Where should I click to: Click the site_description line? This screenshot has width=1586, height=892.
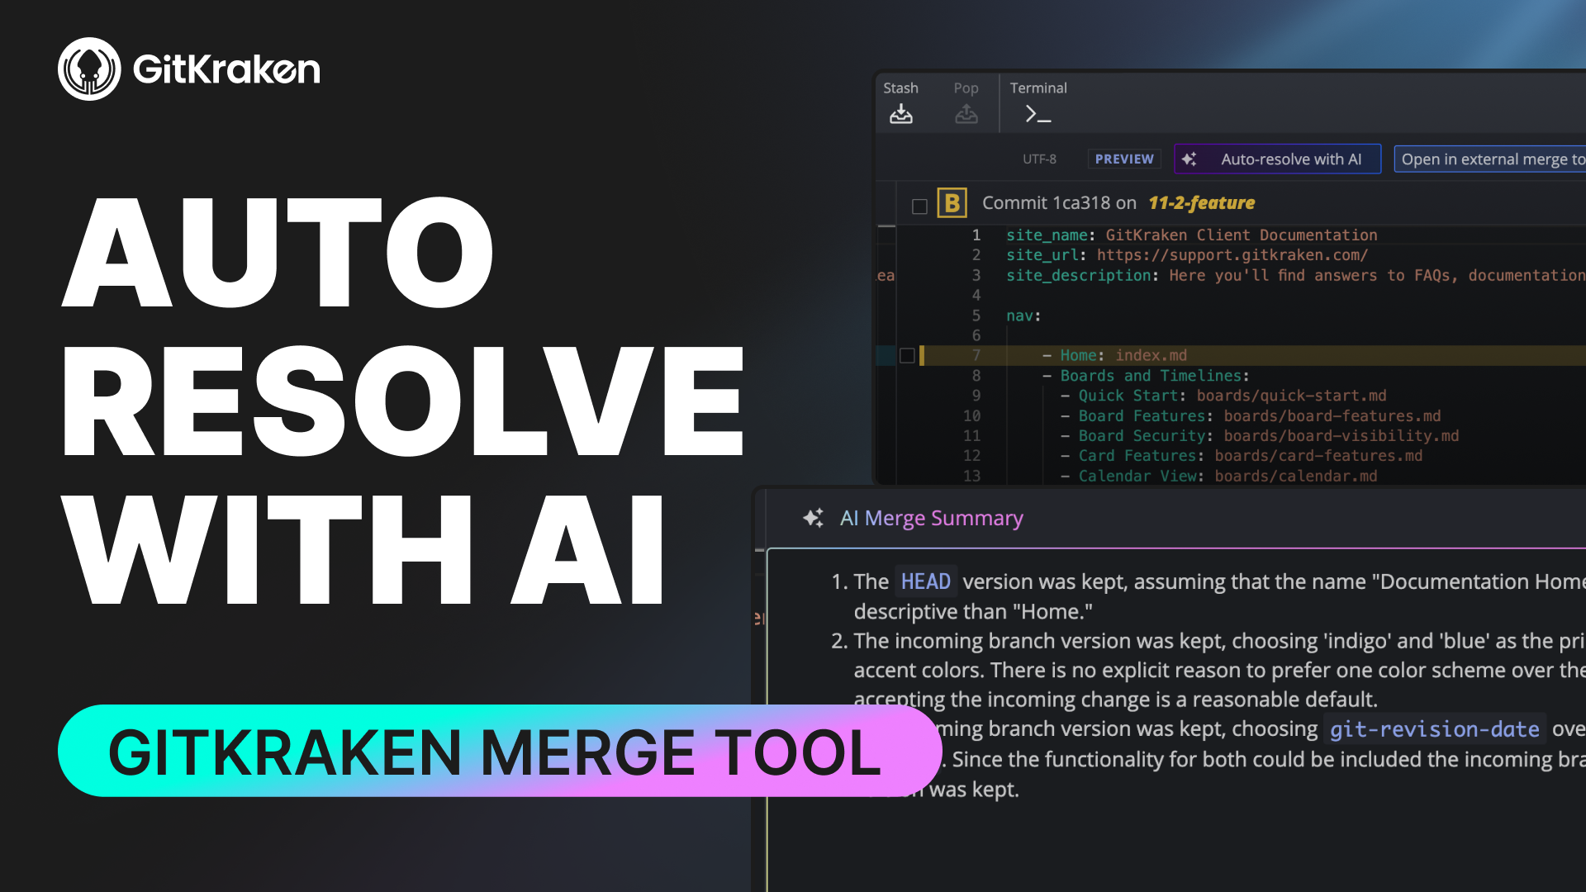point(1295,275)
